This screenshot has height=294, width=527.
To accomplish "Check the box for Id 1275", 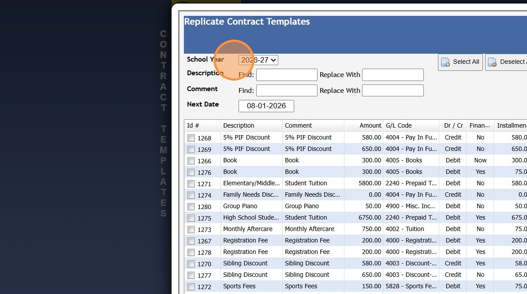I will click(191, 218).
